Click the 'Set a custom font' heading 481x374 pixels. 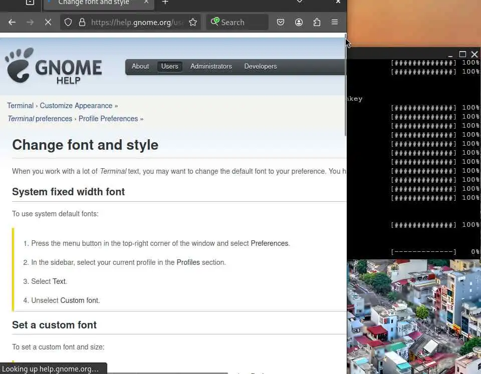(x=54, y=325)
